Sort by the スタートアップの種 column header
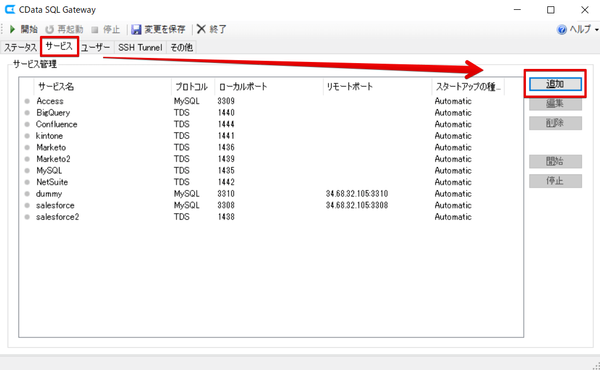The height and width of the screenshot is (370, 600). tap(468, 86)
